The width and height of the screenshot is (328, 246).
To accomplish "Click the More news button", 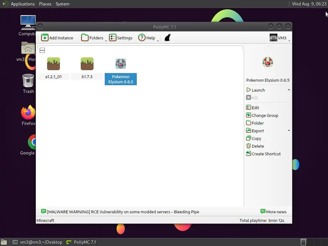I will pyautogui.click(x=274, y=212).
